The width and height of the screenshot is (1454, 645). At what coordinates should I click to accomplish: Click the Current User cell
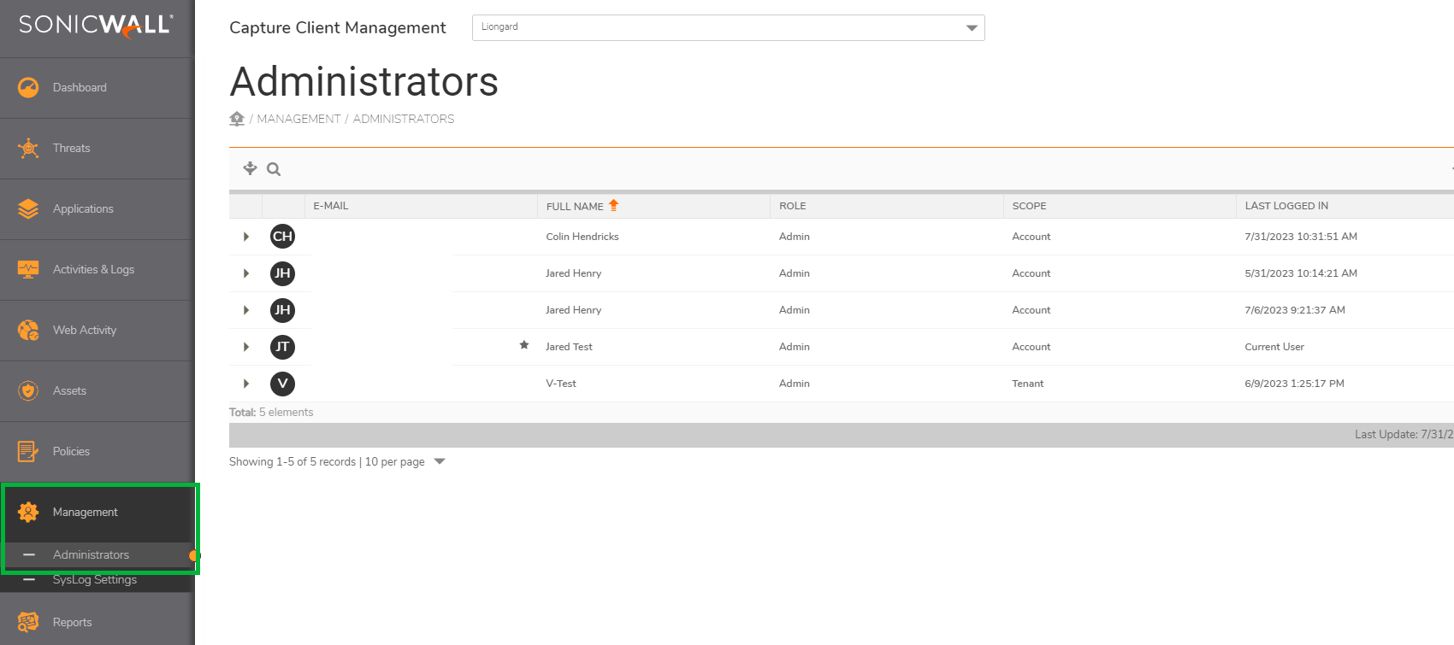coord(1274,347)
